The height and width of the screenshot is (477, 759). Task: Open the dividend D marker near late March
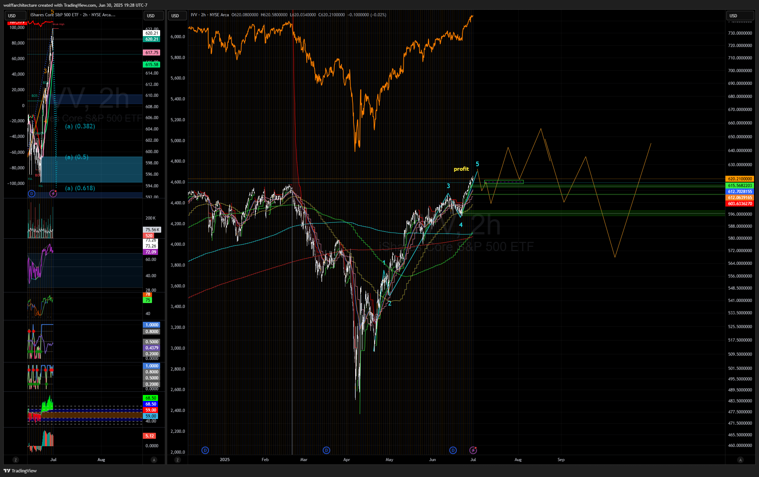click(x=326, y=450)
